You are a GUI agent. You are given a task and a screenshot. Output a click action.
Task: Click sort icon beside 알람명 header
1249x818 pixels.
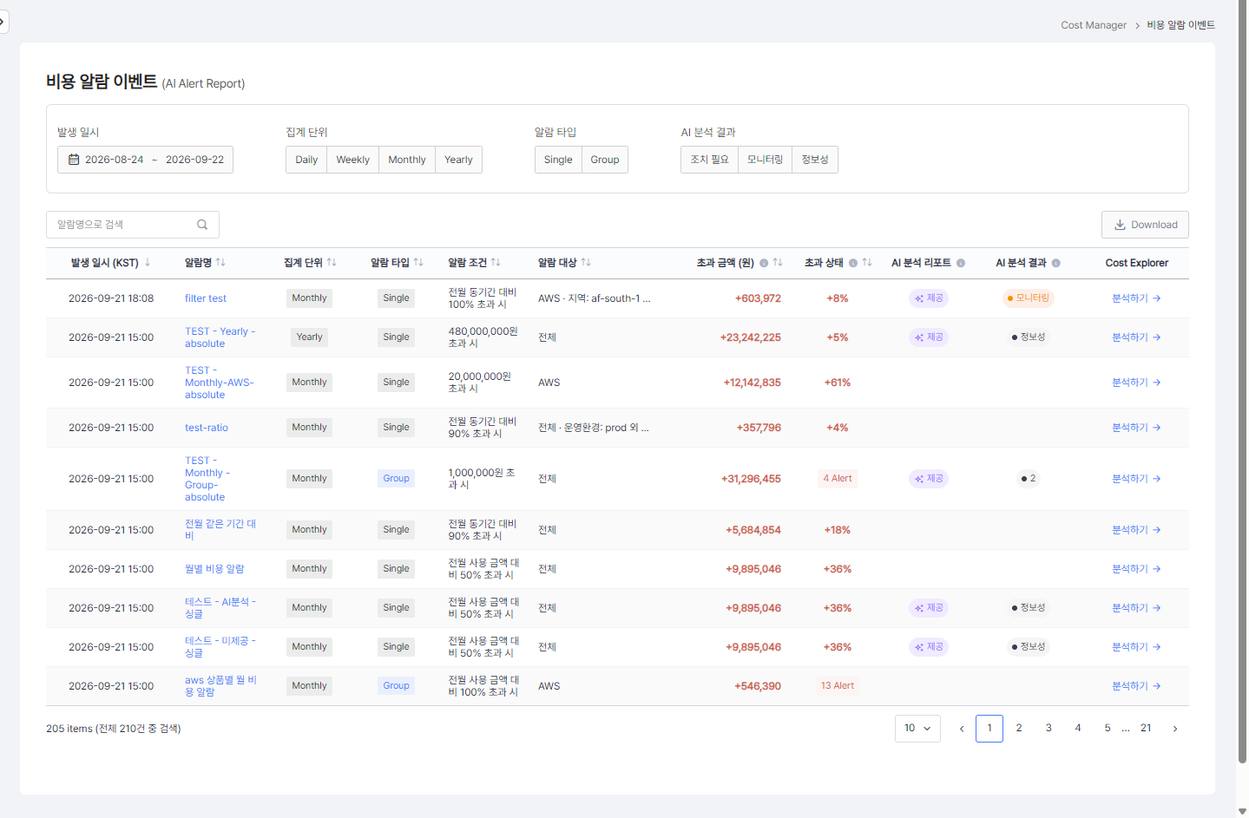(220, 262)
